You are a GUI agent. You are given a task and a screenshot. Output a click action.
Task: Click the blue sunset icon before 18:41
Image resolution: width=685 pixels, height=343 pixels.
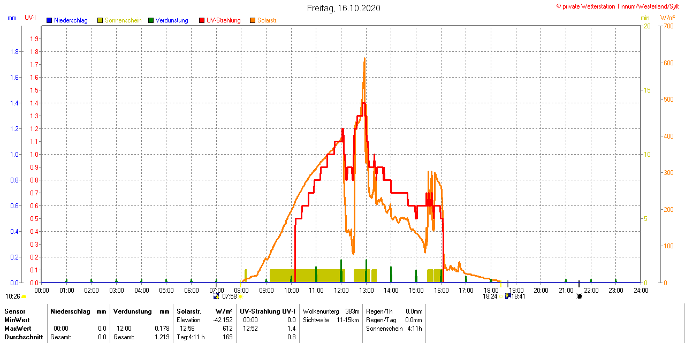coord(507,296)
